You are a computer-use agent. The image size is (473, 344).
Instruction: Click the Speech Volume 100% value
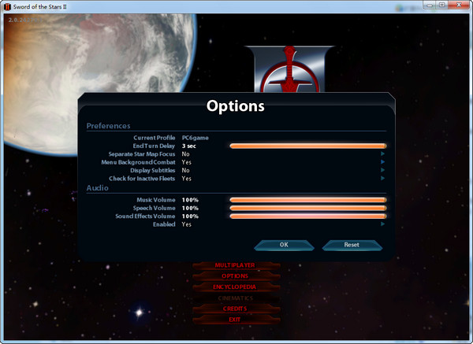[190, 208]
